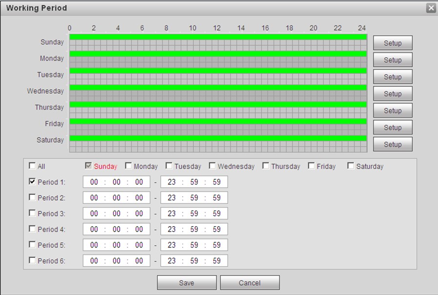The image size is (438, 295).
Task: Select Period 1 start minutes field
Action: pos(117,182)
